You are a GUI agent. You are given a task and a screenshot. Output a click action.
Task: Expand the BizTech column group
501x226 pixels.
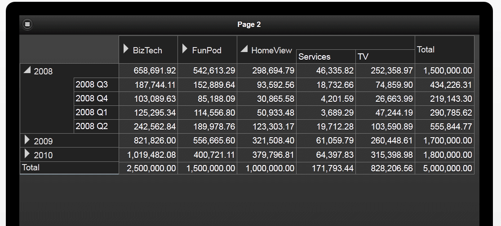(126, 49)
